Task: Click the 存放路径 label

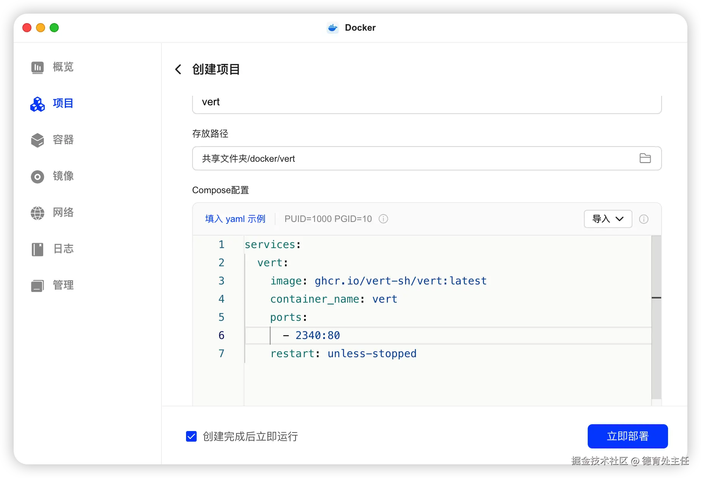Action: [210, 134]
